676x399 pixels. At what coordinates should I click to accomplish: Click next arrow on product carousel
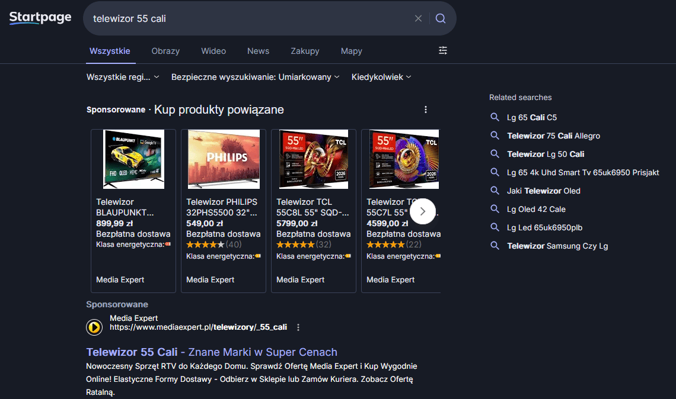click(x=422, y=211)
